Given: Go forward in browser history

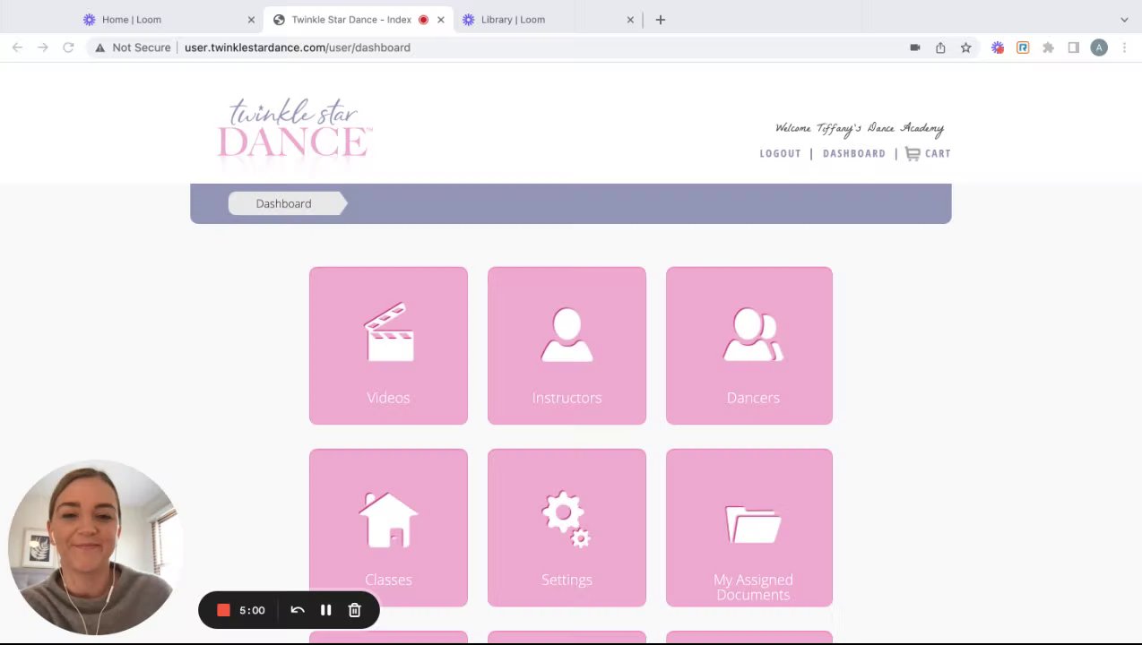Looking at the screenshot, I should click(42, 47).
